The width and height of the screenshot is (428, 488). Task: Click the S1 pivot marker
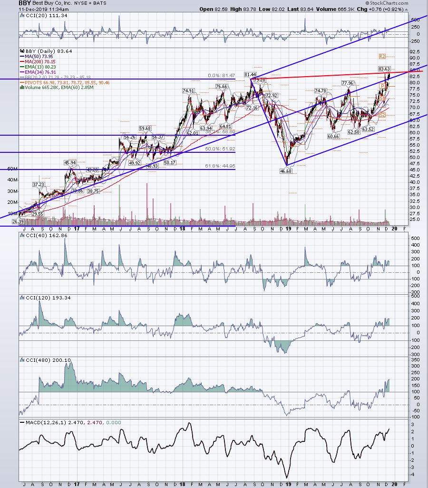pyautogui.click(x=382, y=99)
